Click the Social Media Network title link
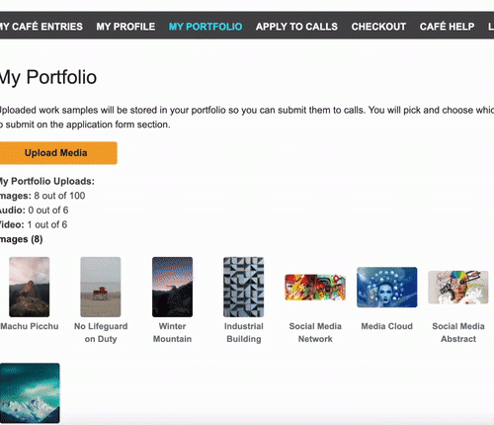494x425 pixels. (x=315, y=332)
